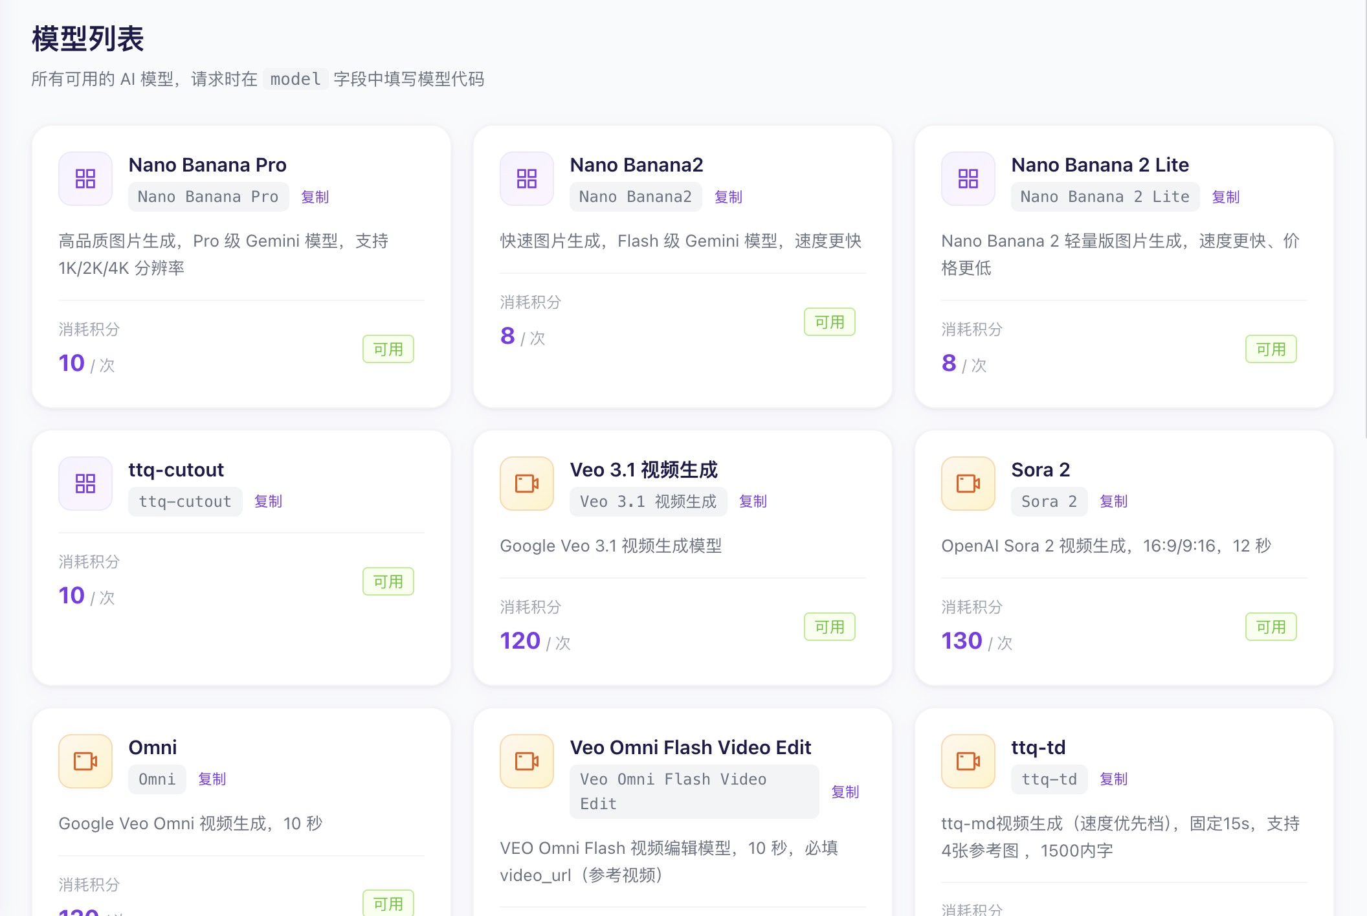Viewport: 1367px width, 916px height.
Task: Click the 可用 badge on Nano Banana Pro
Action: (388, 350)
